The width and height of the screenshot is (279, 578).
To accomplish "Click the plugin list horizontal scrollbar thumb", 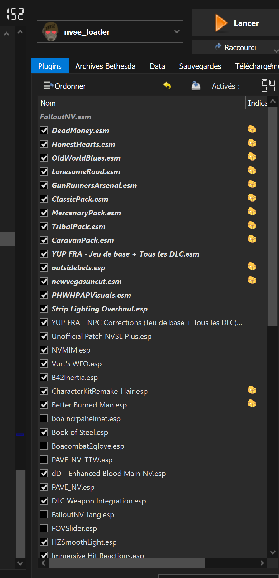I will click(127, 563).
